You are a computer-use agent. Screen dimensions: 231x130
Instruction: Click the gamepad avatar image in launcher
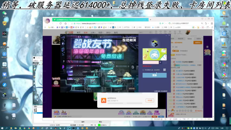154,54
